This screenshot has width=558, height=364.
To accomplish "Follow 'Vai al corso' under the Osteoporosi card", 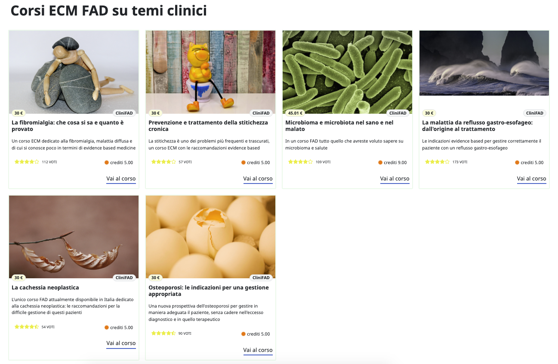I will 258,350.
